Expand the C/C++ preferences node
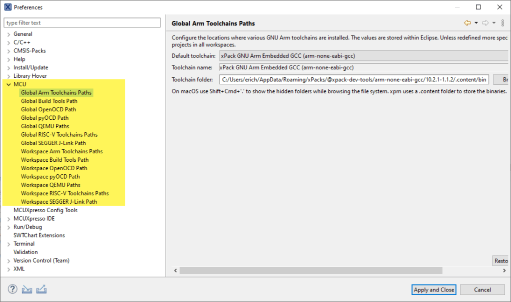Image resolution: width=511 pixels, height=302 pixels. click(x=8, y=43)
